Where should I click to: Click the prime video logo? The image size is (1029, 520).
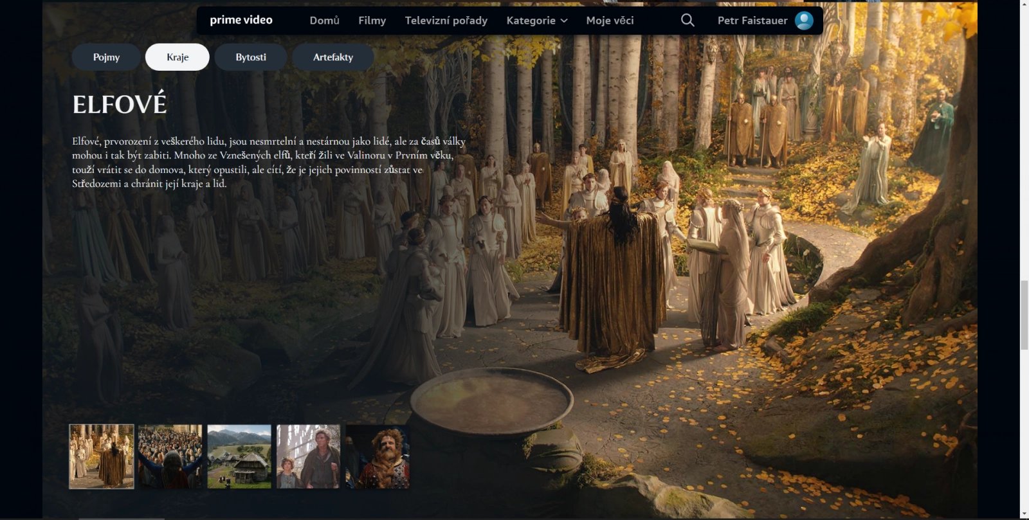click(x=241, y=20)
